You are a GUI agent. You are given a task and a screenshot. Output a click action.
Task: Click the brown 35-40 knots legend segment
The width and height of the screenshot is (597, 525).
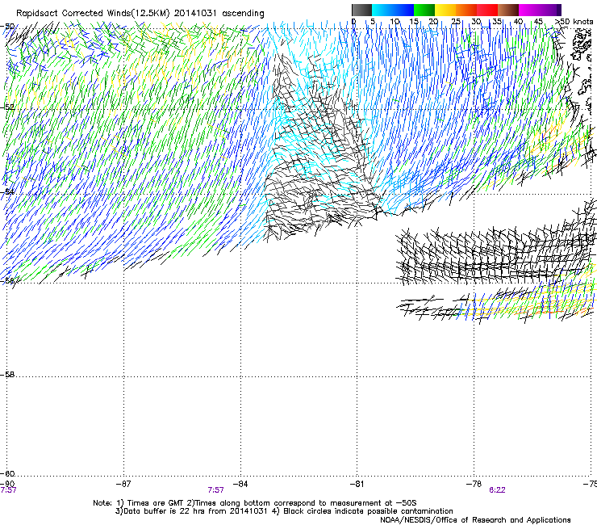click(508, 10)
